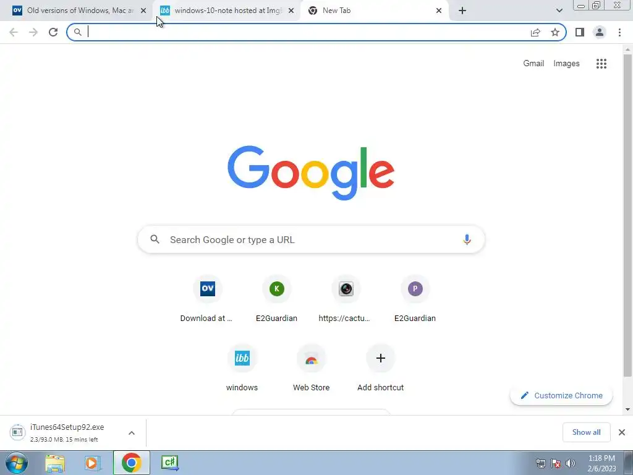Add a new shortcut tile

(x=380, y=368)
